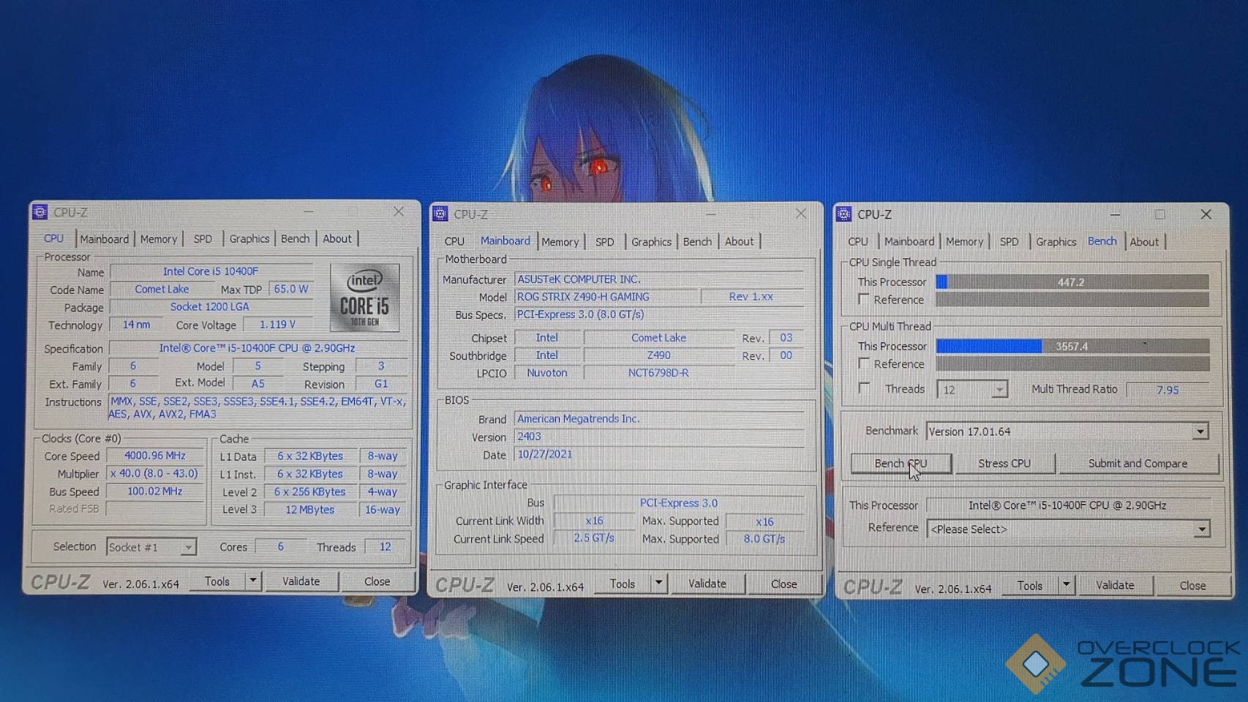Click the CPU-Z icon in right window title bar
The width and height of the screenshot is (1248, 702).
point(843,214)
